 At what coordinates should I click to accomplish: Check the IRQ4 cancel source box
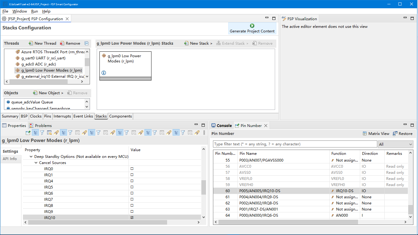(x=132, y=181)
